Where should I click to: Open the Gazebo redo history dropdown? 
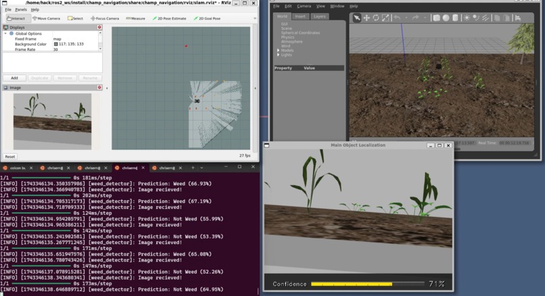pyautogui.click(x=425, y=18)
